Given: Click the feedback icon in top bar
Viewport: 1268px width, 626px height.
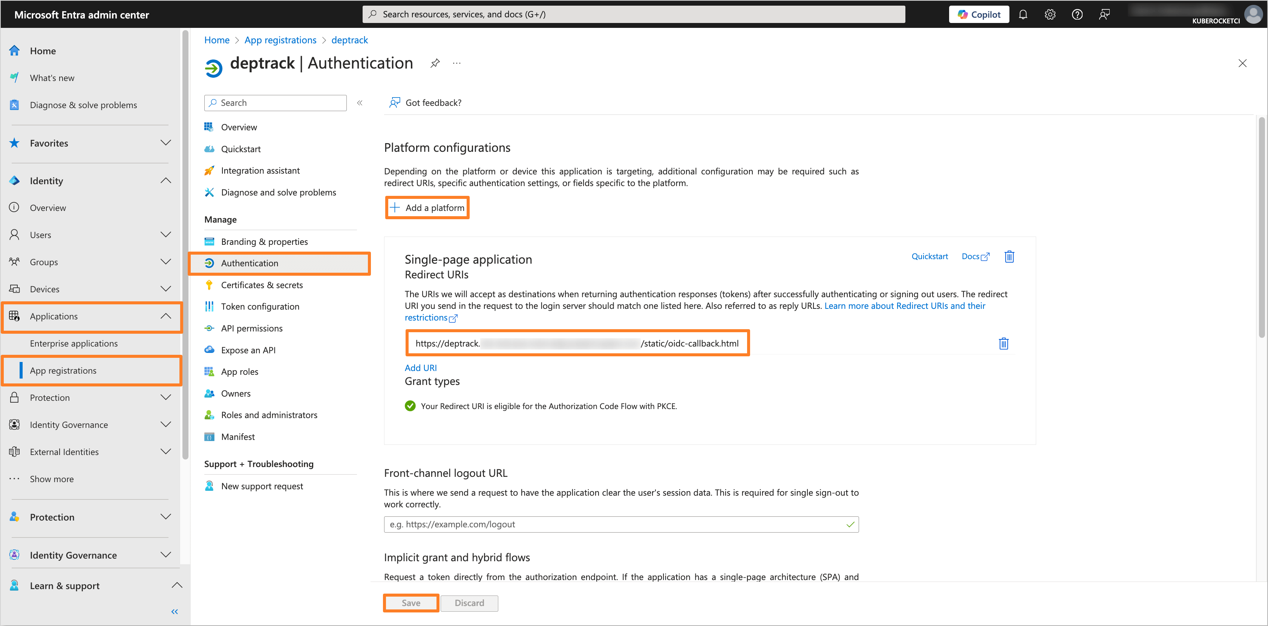Looking at the screenshot, I should pyautogui.click(x=1104, y=14).
